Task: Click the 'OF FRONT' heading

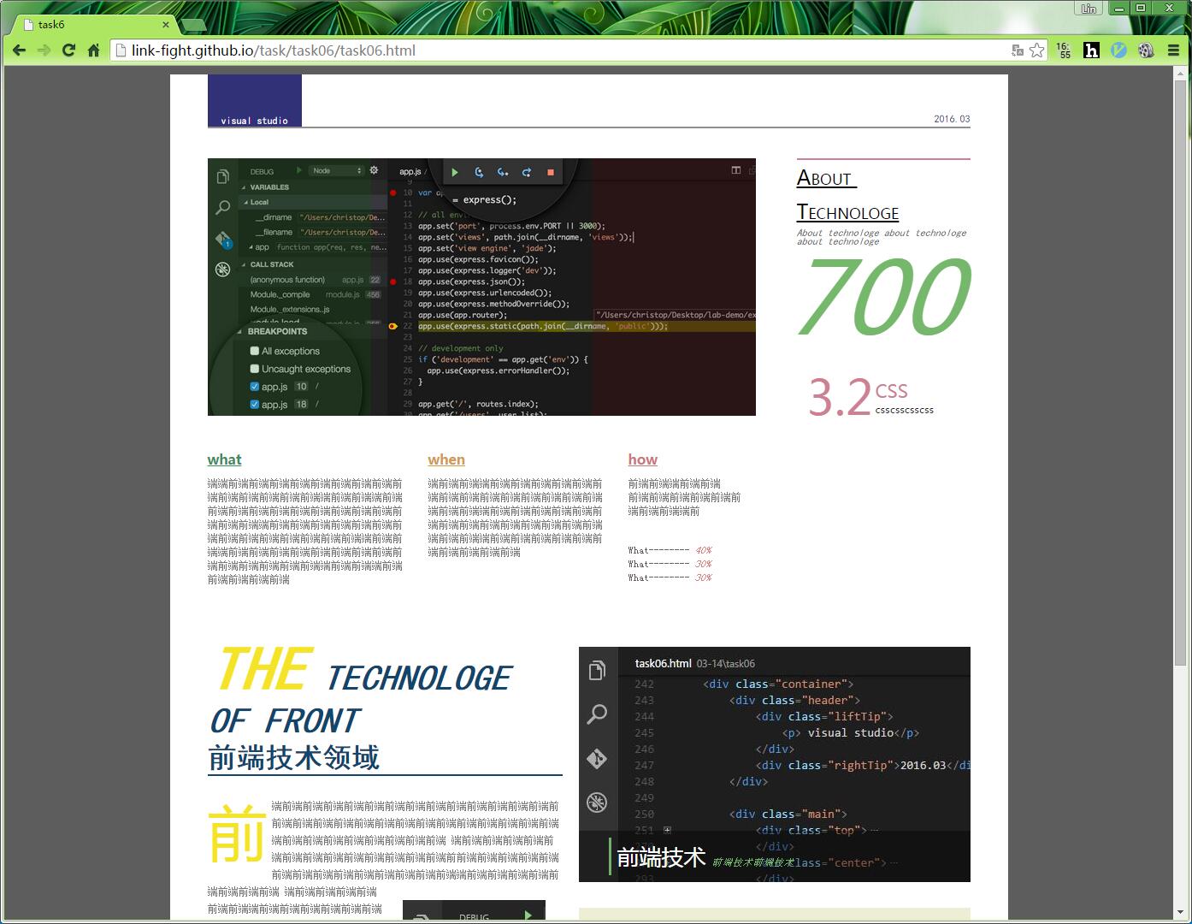Action: click(285, 721)
